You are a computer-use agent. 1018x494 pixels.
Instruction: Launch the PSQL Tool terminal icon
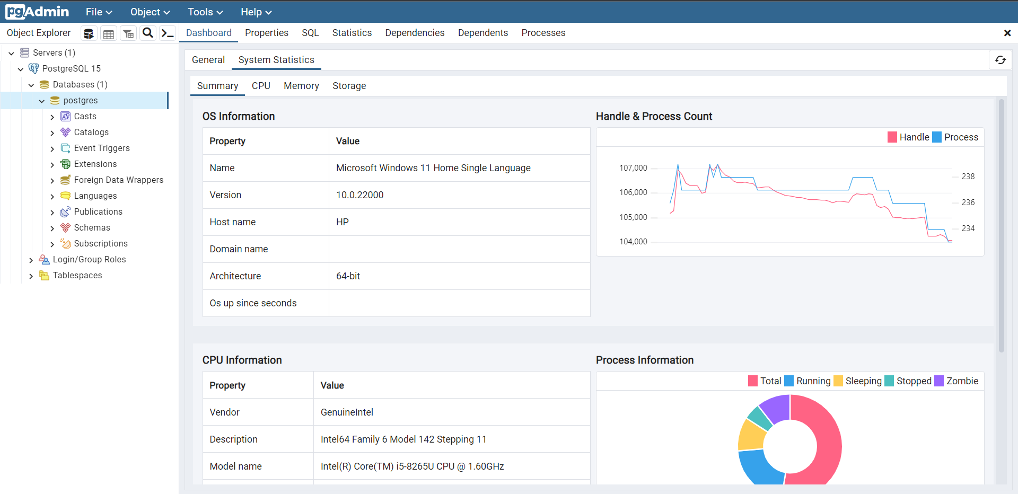tap(168, 33)
